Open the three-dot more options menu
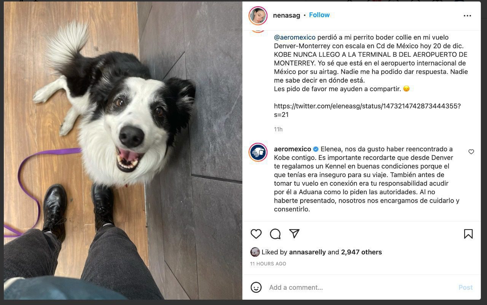The height and width of the screenshot is (305, 487). [x=467, y=16]
